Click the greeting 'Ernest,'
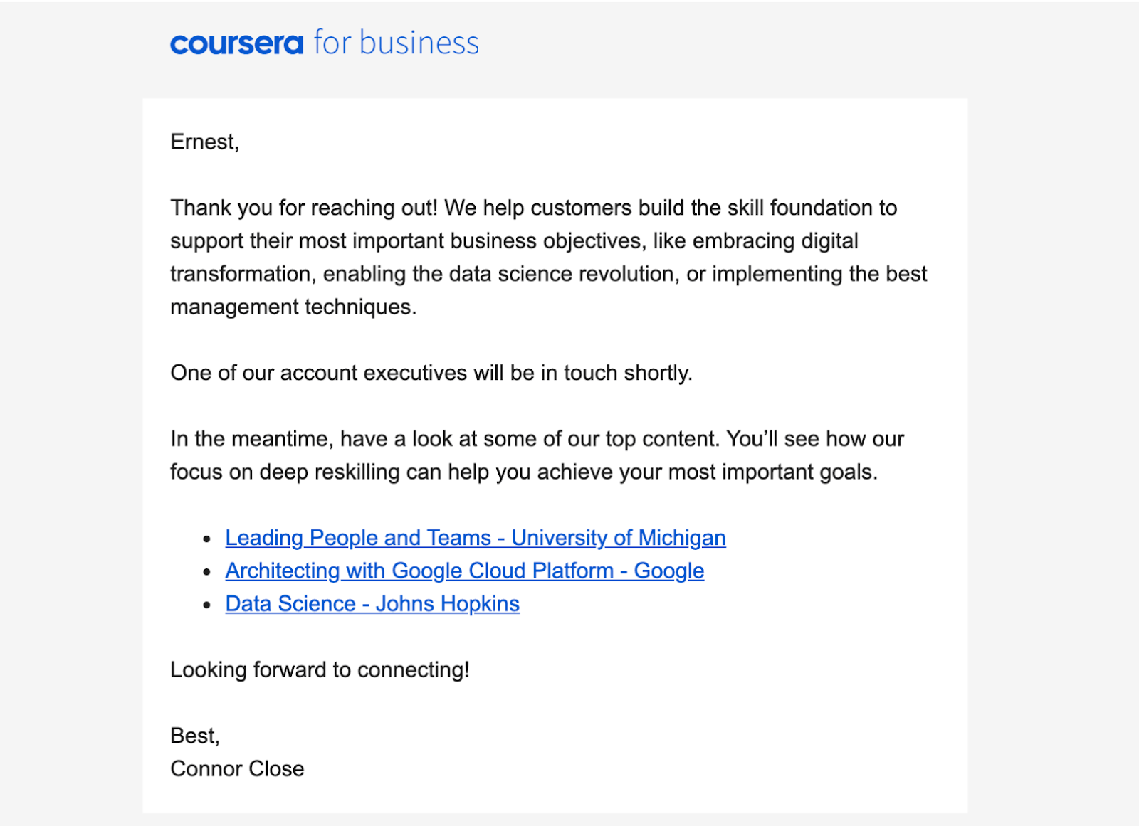This screenshot has width=1139, height=826. pos(205,142)
